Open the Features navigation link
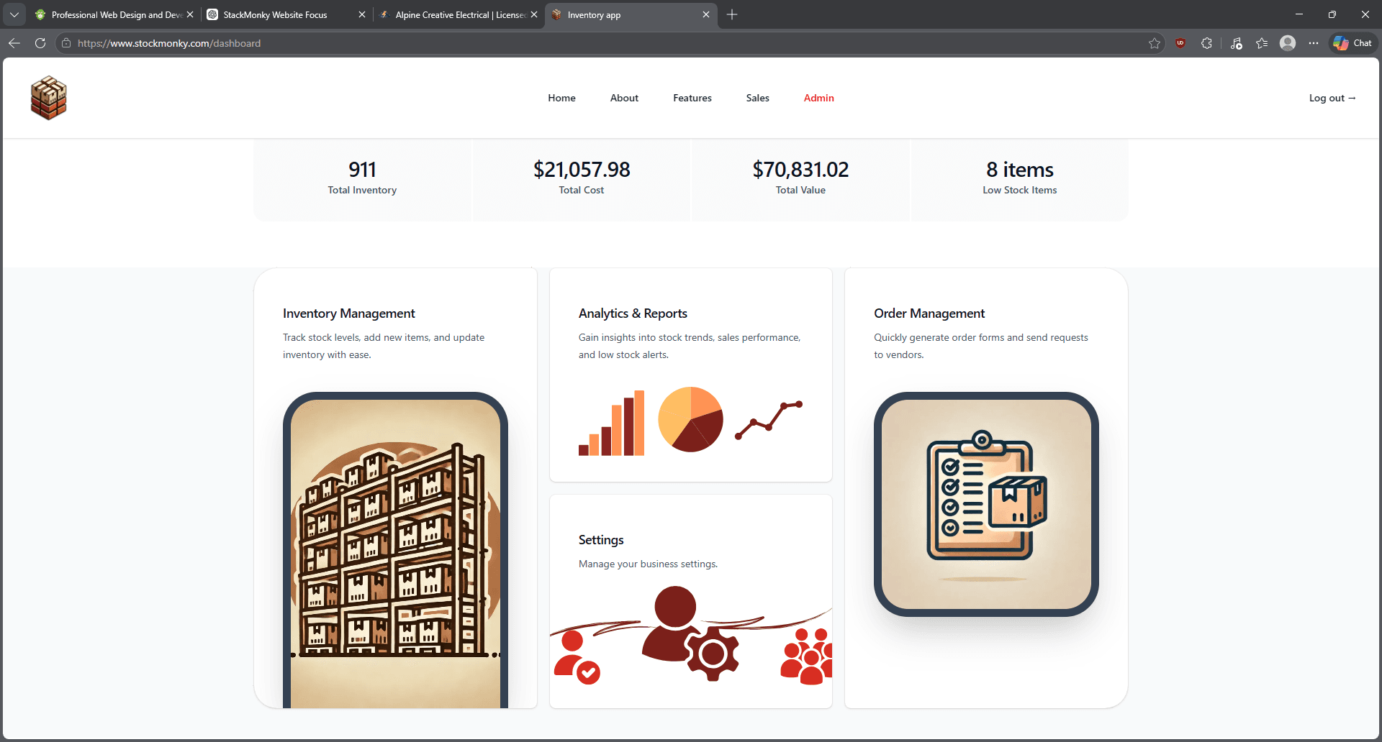The image size is (1382, 742). click(x=692, y=98)
